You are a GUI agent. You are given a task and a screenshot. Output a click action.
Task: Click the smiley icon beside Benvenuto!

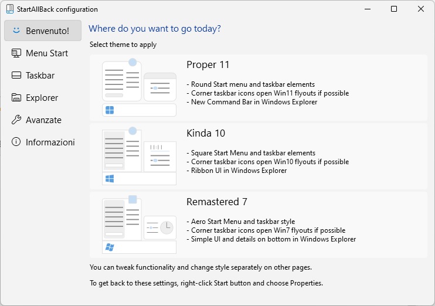[16, 30]
